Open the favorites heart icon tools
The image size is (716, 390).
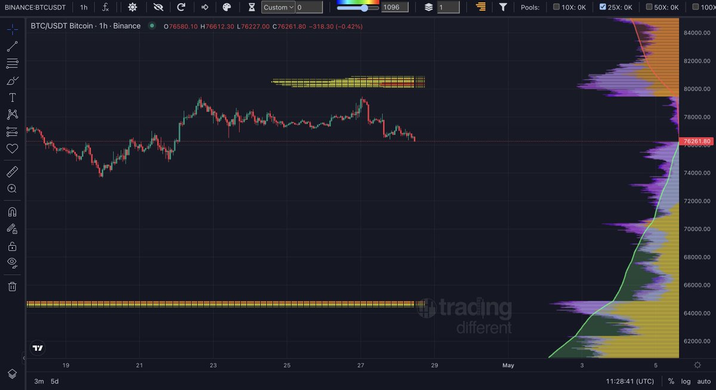(x=12, y=148)
